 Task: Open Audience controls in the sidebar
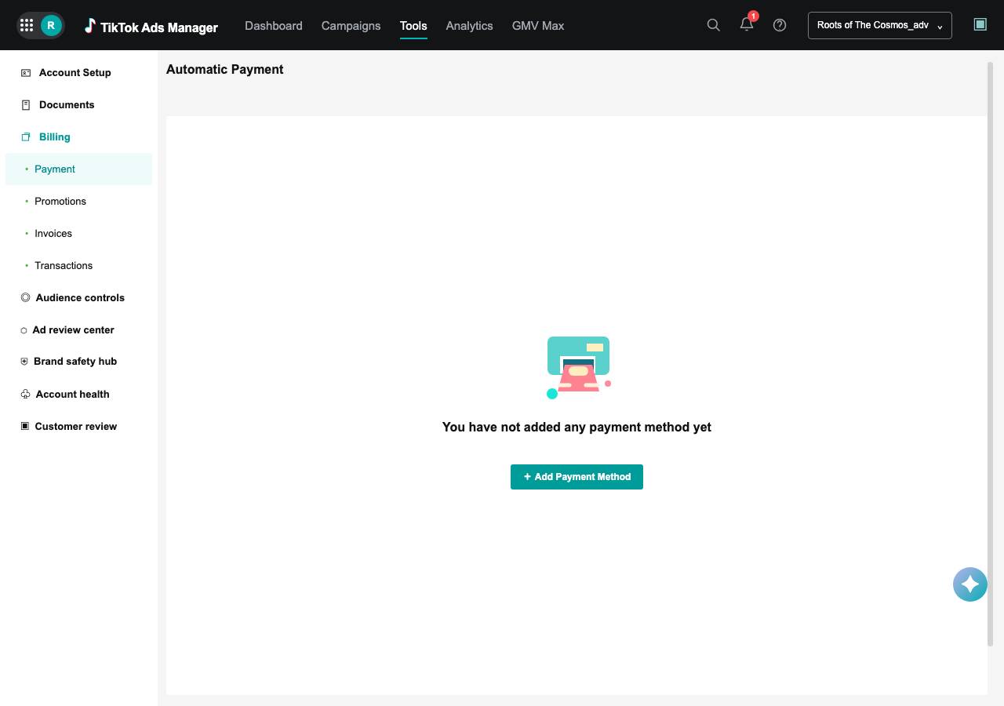pyautogui.click(x=78, y=297)
